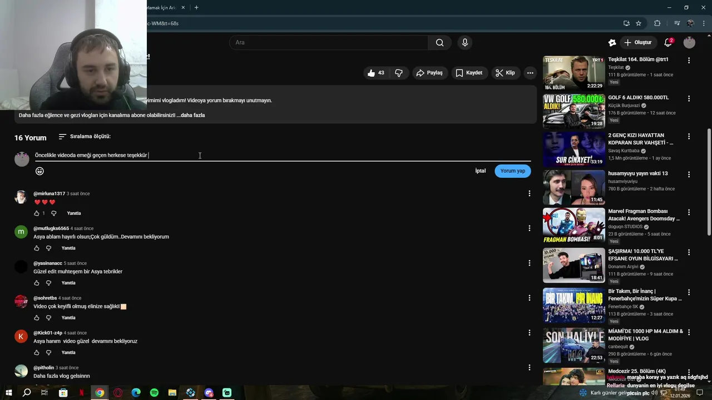Image resolution: width=712 pixels, height=400 pixels.
Task: Open the Ask Gemini sparkle icon in header
Action: click(612, 43)
